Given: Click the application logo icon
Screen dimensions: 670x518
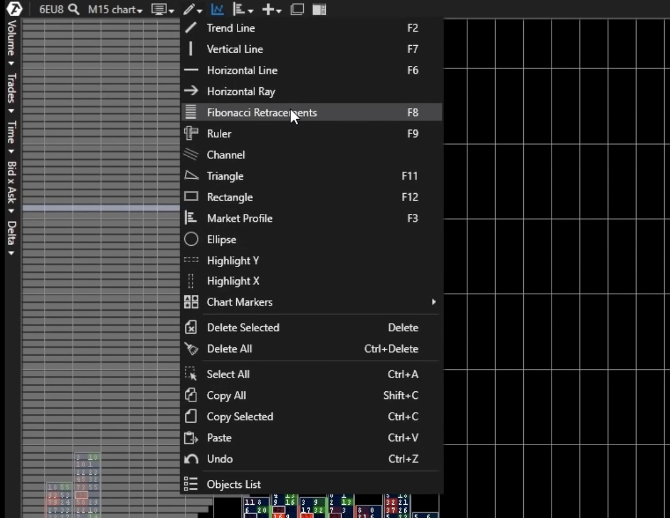Looking at the screenshot, I should click(14, 9).
